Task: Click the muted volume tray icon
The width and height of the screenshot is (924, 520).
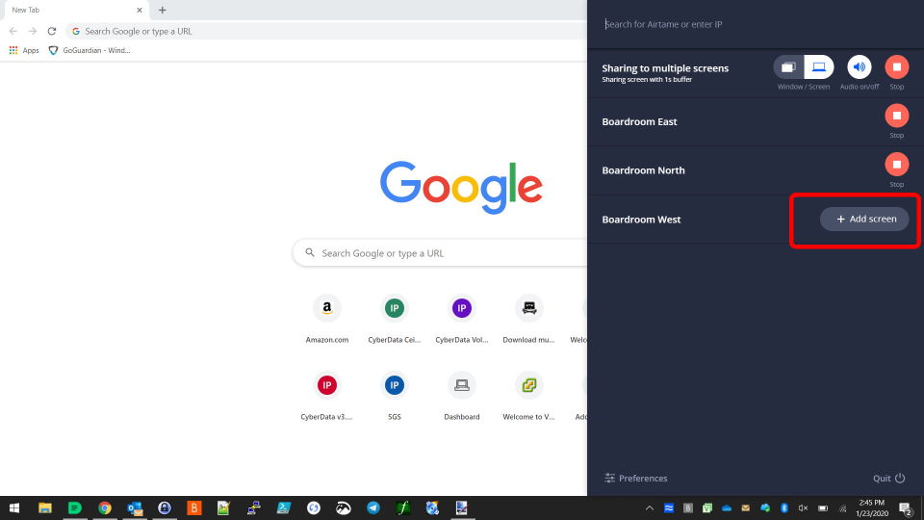Action: (x=803, y=508)
